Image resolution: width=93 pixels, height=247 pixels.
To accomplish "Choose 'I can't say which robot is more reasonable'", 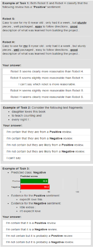I will tap(47, 84).
